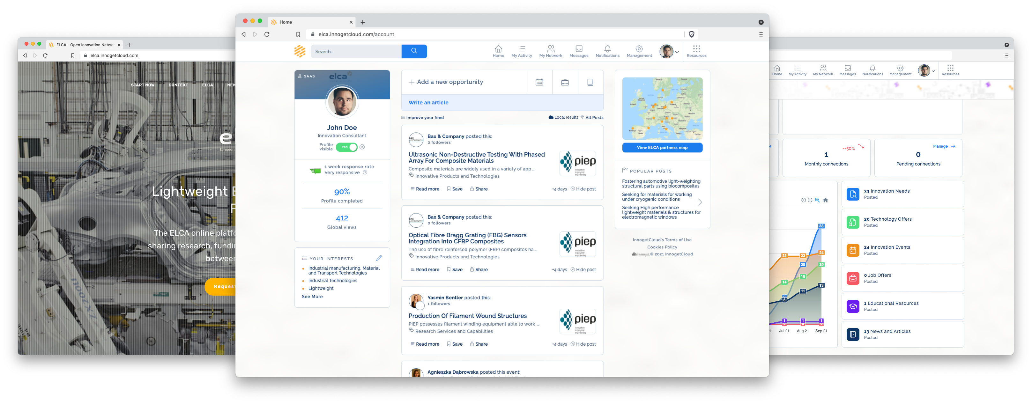Screen dimensions: 1032x404
Task: Click John Doe profile picture
Action: (342, 102)
